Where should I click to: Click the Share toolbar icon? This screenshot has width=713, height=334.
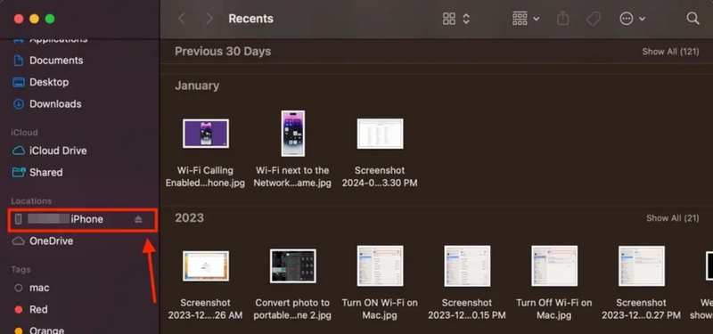point(563,19)
